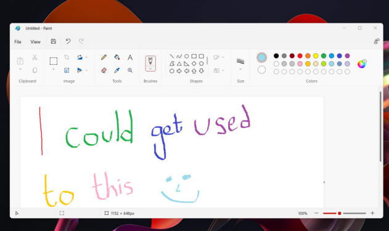Click the Share icon in menu bar
The height and width of the screenshot is (231, 389).
tap(377, 41)
